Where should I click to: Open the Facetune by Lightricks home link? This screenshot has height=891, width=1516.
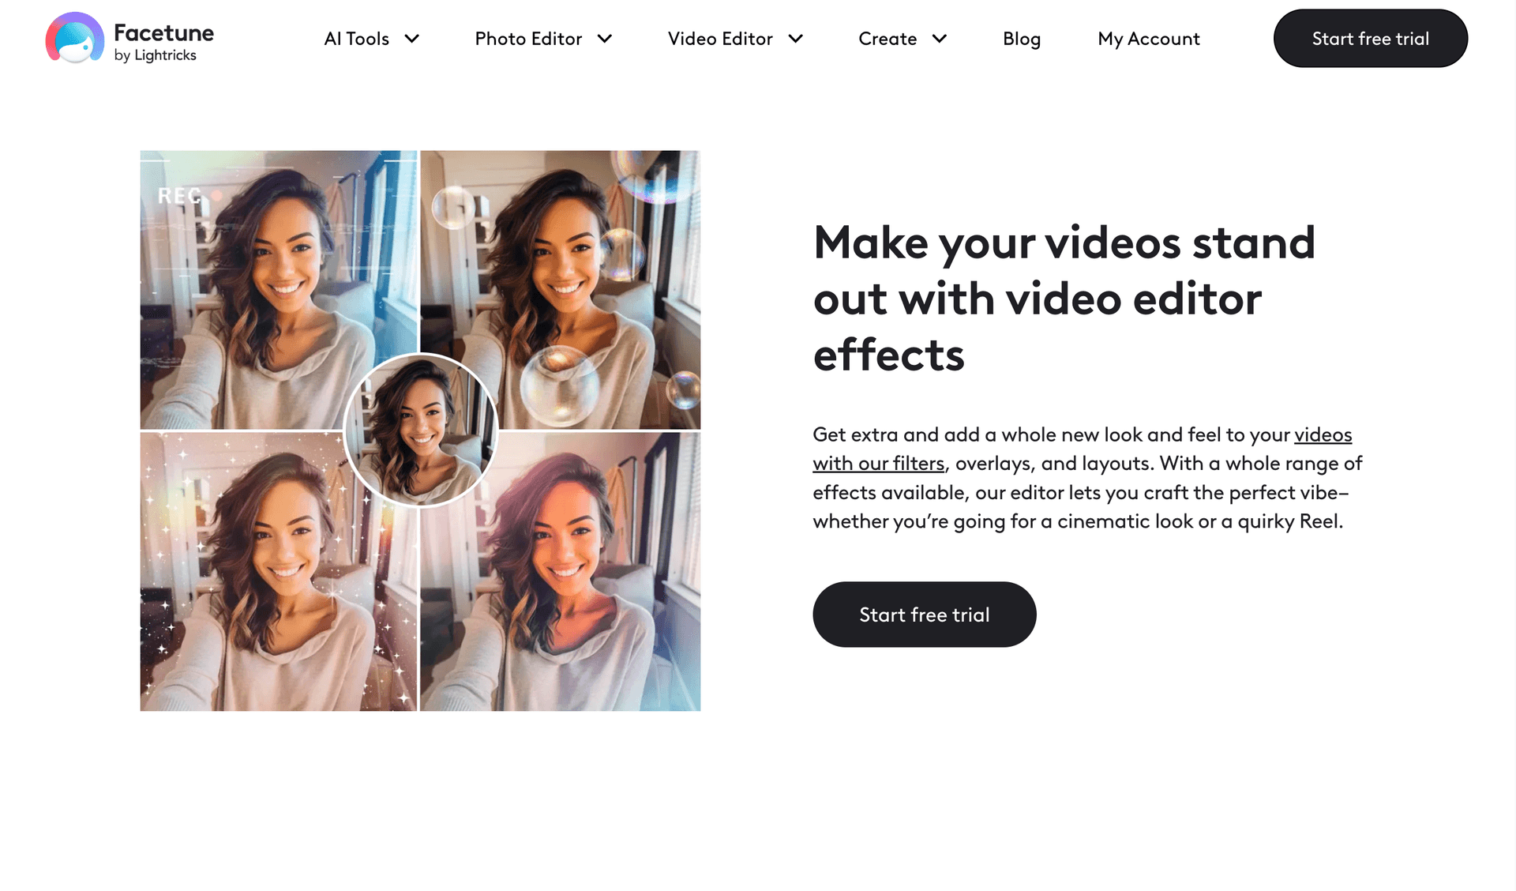(129, 38)
